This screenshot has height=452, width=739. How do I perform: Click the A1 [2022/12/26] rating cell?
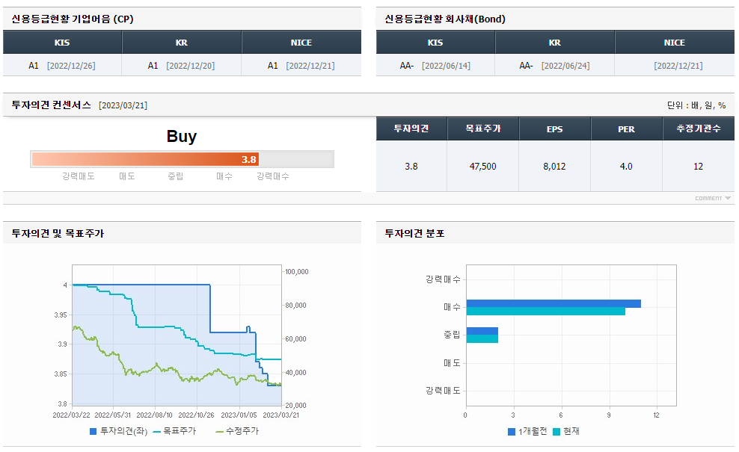tap(62, 66)
